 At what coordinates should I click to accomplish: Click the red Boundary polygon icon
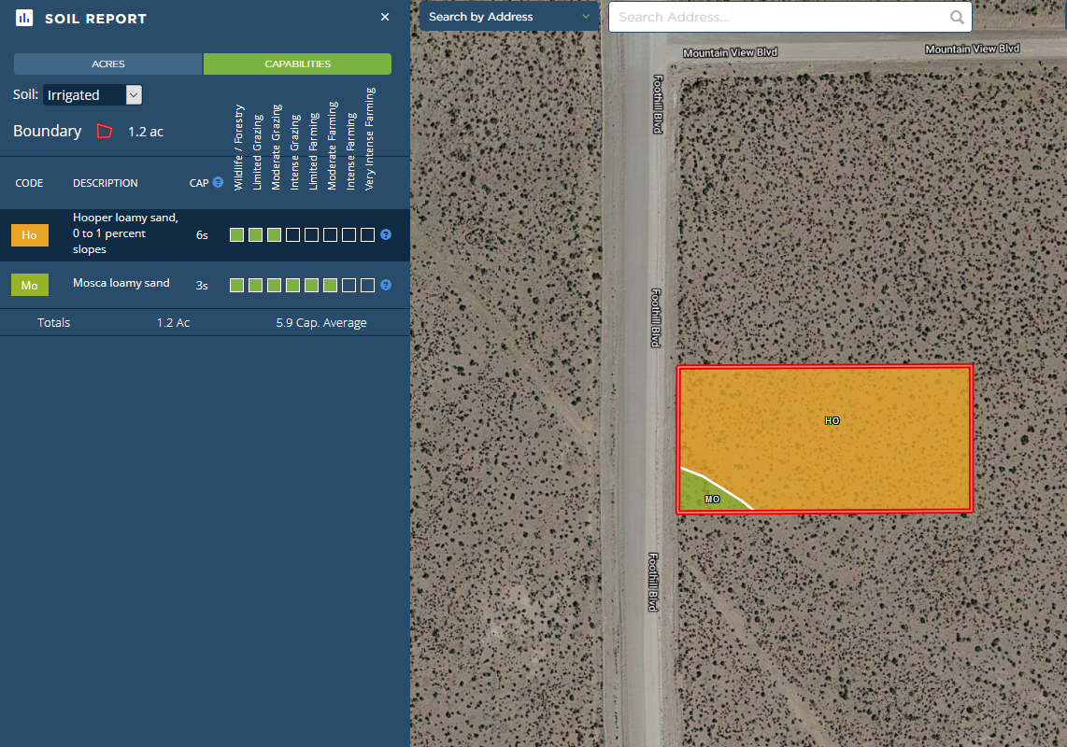pyautogui.click(x=105, y=132)
